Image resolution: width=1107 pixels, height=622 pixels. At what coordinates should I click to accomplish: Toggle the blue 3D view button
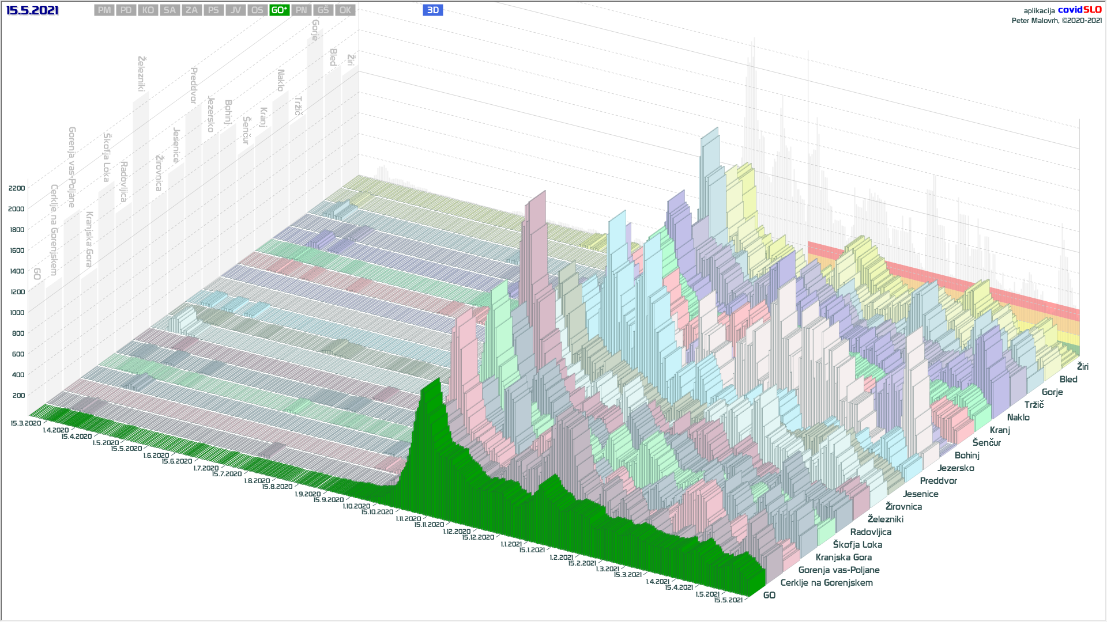click(432, 10)
